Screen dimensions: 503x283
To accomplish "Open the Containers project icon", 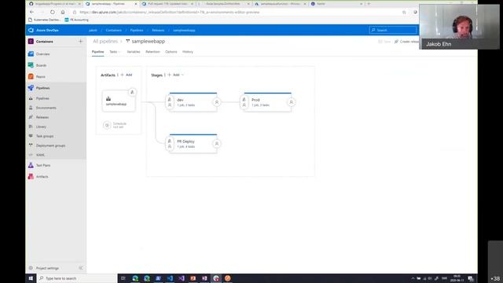I will 31,42.
